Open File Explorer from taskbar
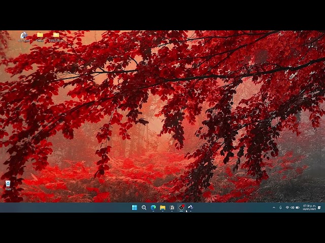325x243 pixels. tap(162, 208)
